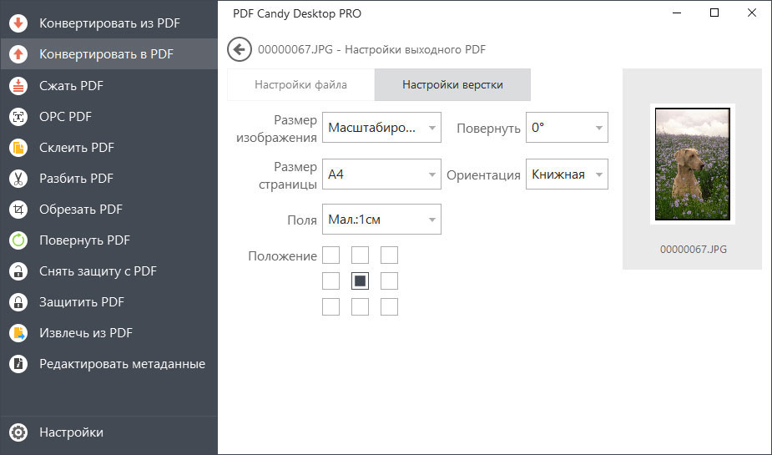
Task: Click the Crop PDF icon
Action: point(18,210)
